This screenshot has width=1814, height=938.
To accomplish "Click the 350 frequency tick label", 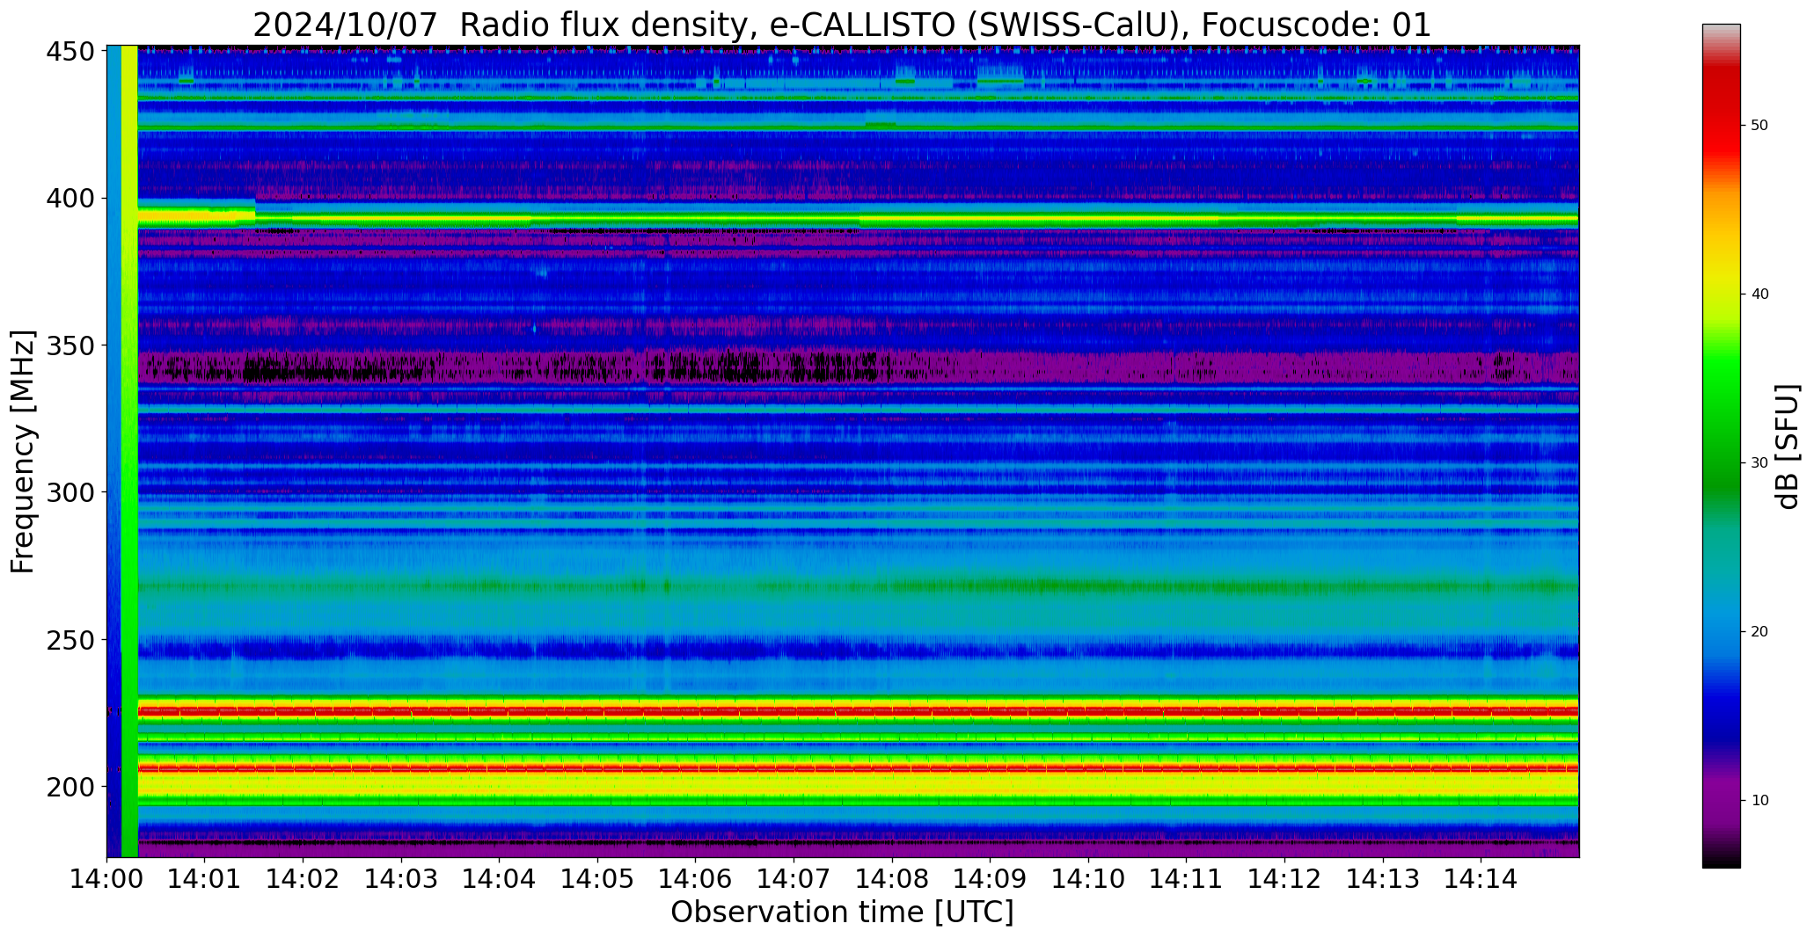I will click(x=70, y=345).
